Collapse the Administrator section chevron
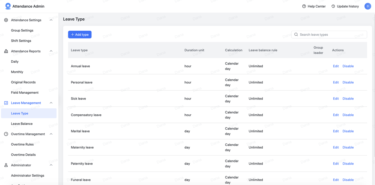 tap(51, 165)
